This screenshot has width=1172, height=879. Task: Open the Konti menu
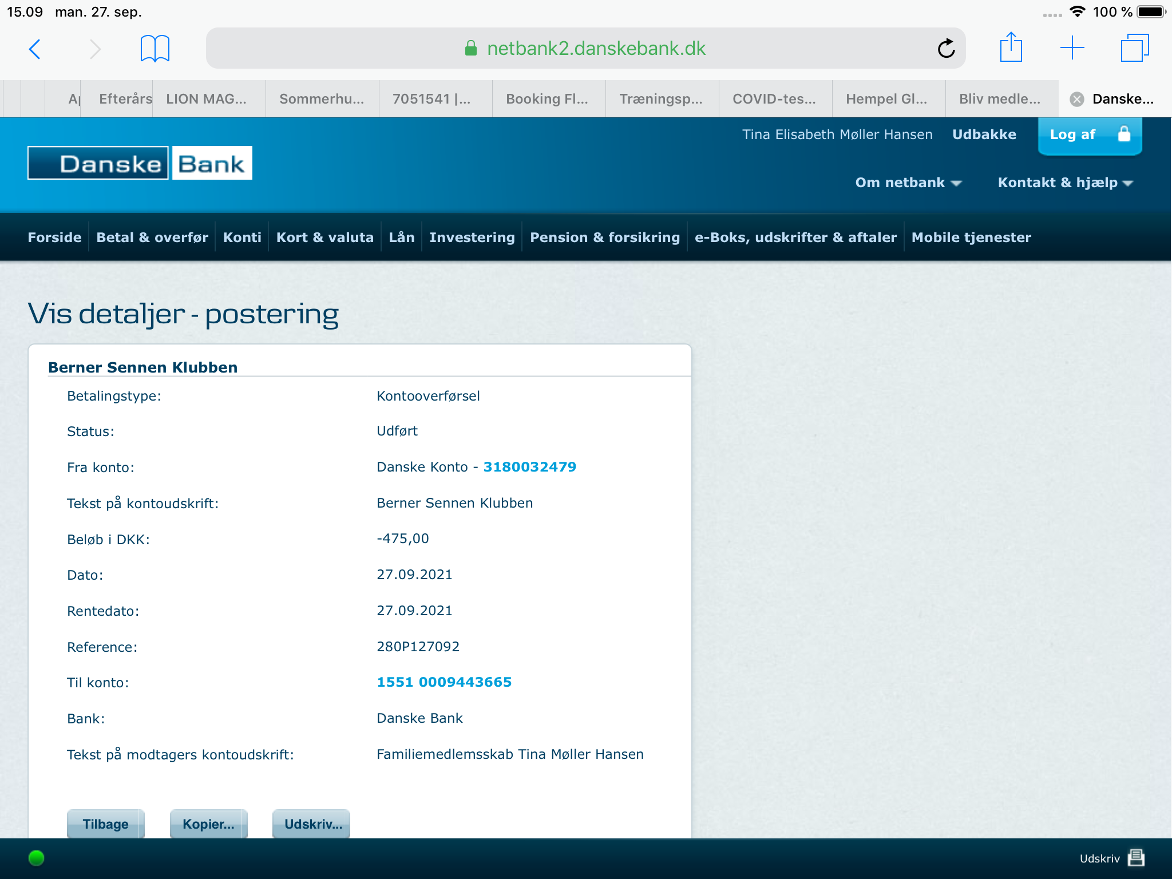point(242,237)
